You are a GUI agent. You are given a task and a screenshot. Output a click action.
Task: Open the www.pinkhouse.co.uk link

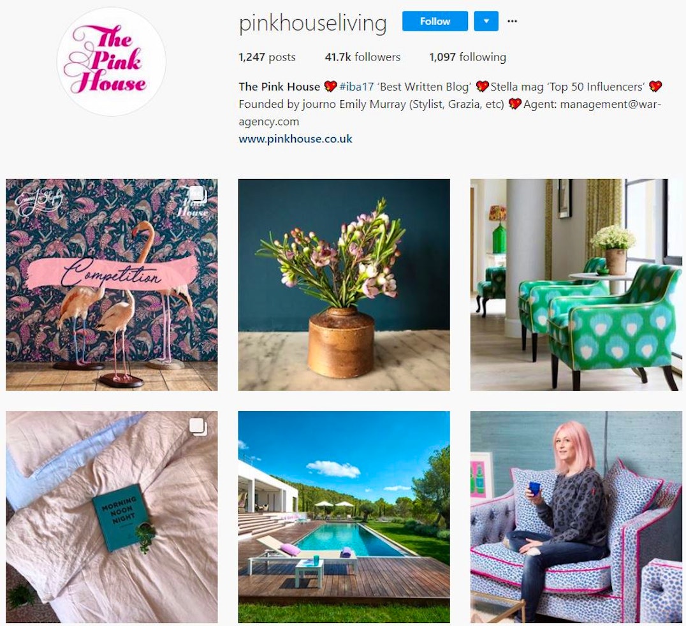coord(295,139)
